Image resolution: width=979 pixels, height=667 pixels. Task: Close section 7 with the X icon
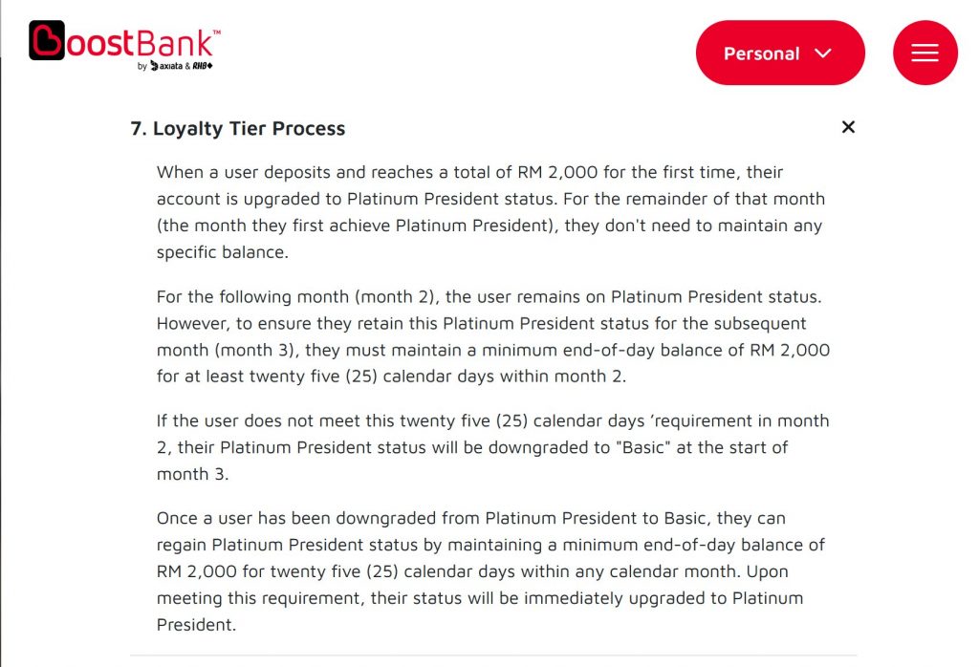[848, 127]
